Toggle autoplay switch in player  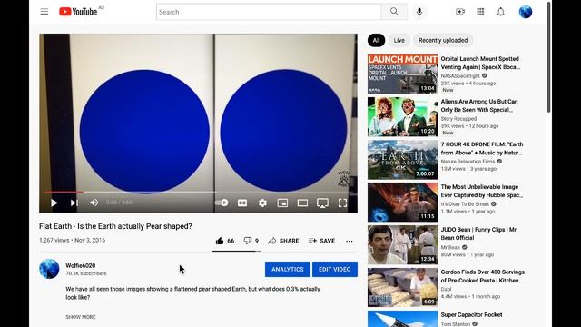point(222,203)
